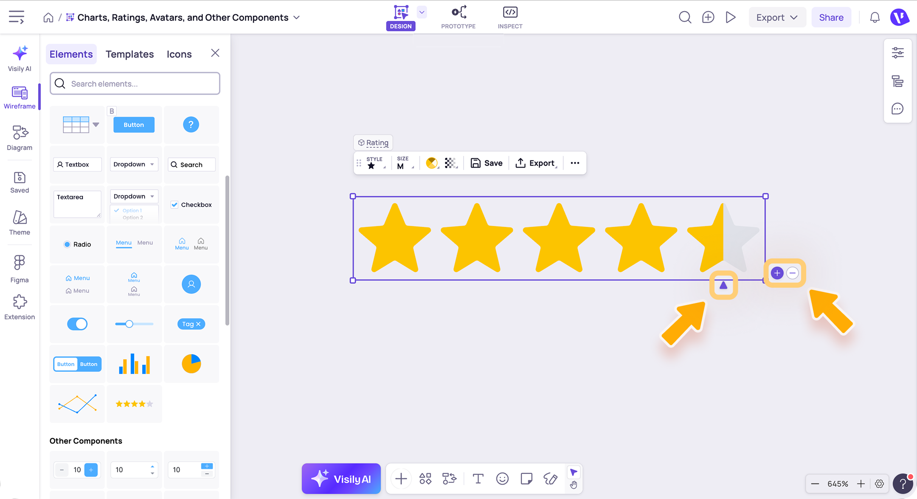Switch to the Elements tab

click(71, 54)
